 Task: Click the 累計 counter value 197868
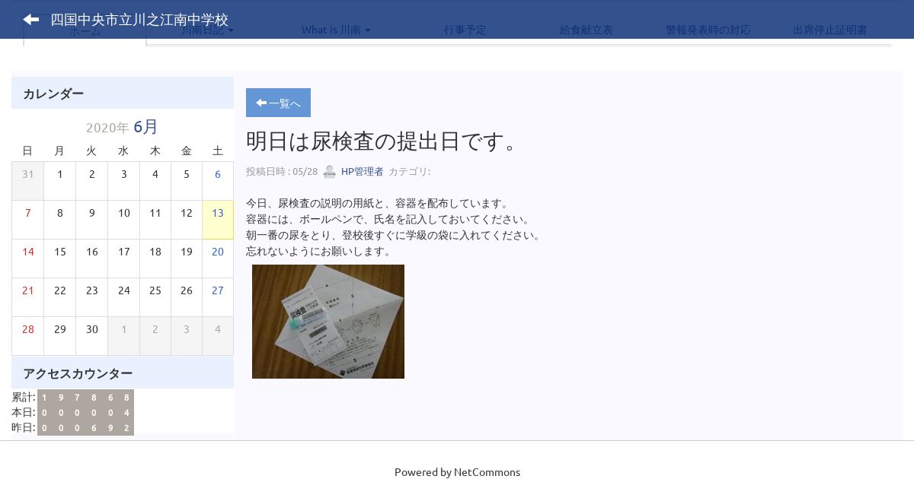click(x=85, y=397)
